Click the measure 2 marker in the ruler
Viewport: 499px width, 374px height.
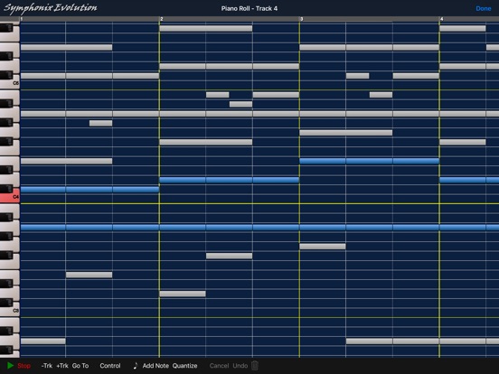(x=162, y=19)
